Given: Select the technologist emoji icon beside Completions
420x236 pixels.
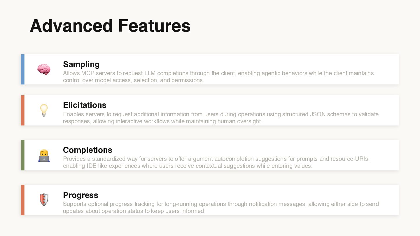Looking at the screenshot, I should click(x=44, y=155).
